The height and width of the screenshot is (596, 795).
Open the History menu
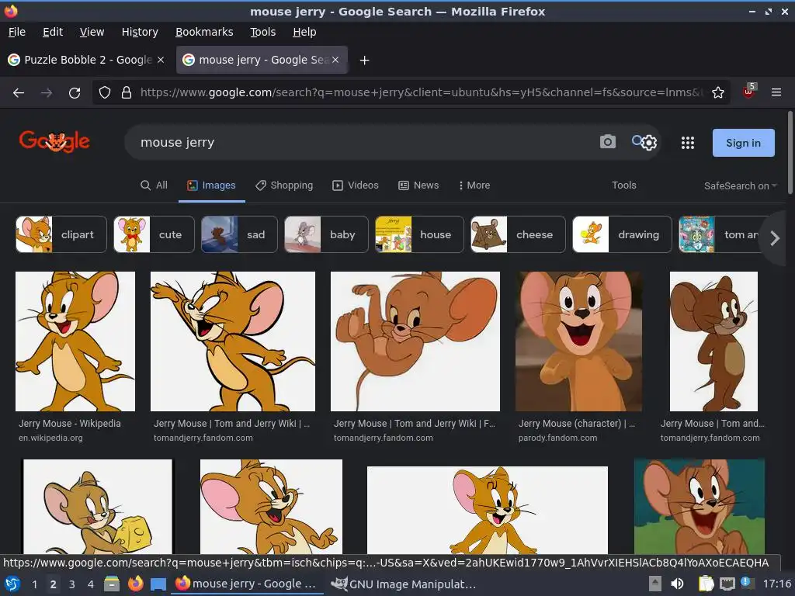pos(140,32)
